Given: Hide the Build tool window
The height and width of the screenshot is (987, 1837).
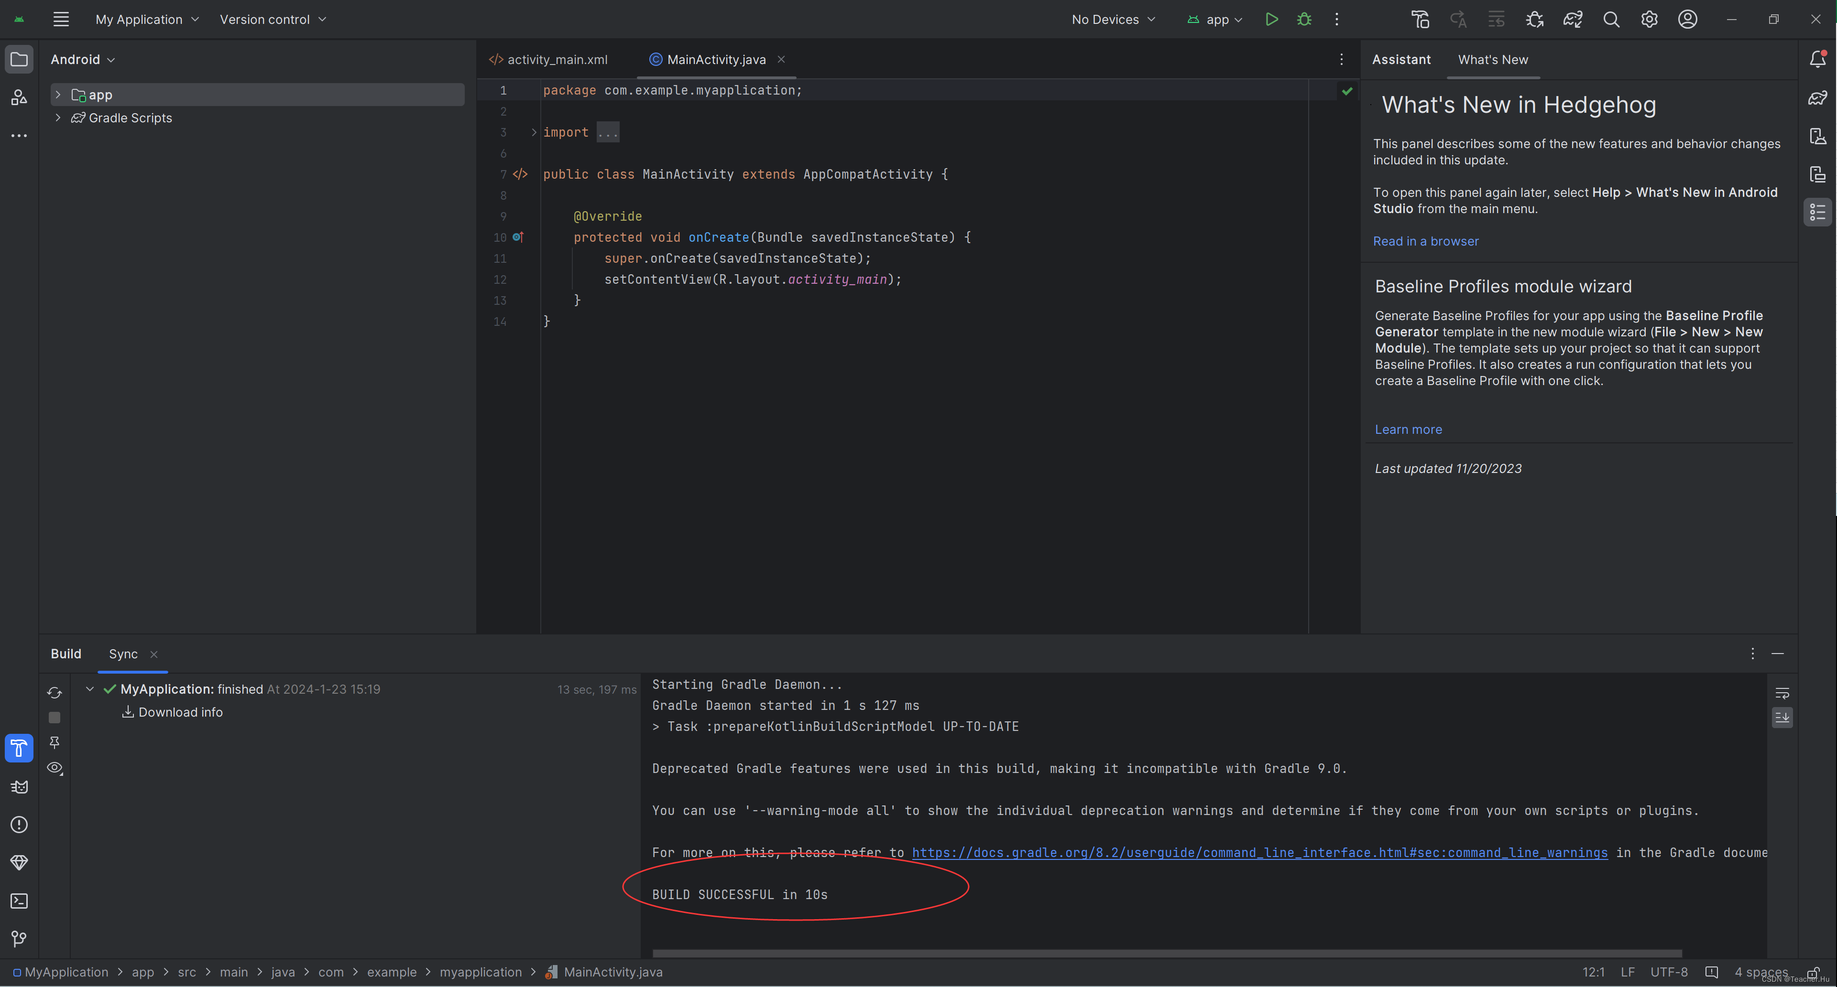Looking at the screenshot, I should (1778, 654).
